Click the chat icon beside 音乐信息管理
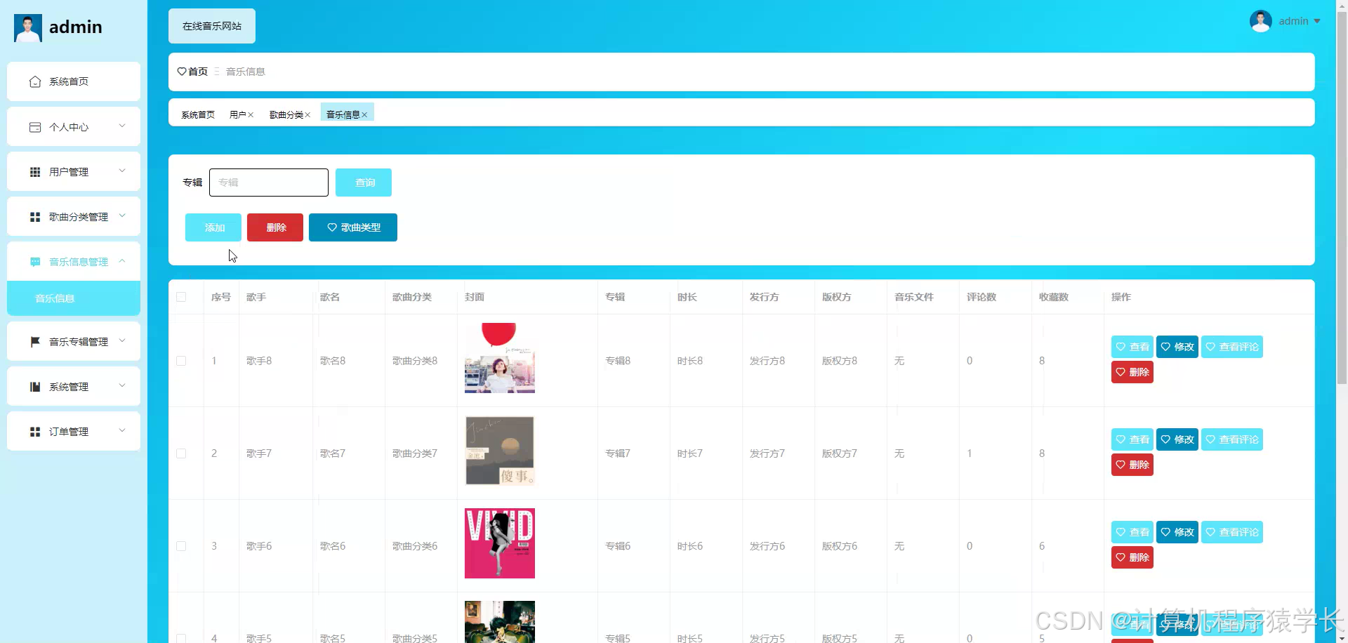The height and width of the screenshot is (643, 1348). (x=35, y=262)
